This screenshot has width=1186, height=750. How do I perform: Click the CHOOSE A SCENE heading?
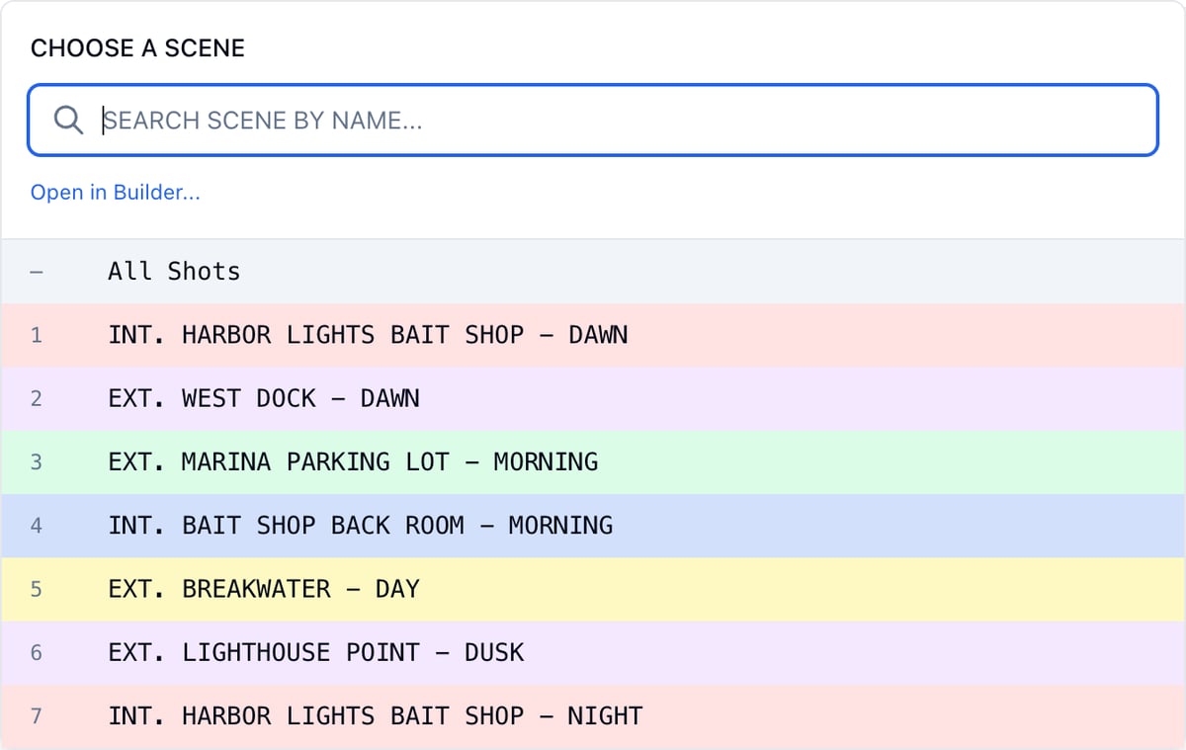click(137, 48)
